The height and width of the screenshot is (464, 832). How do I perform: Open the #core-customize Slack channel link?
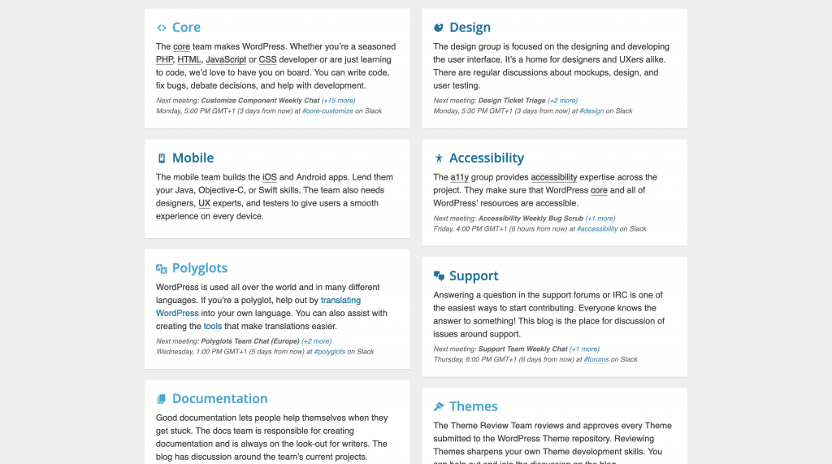point(327,111)
